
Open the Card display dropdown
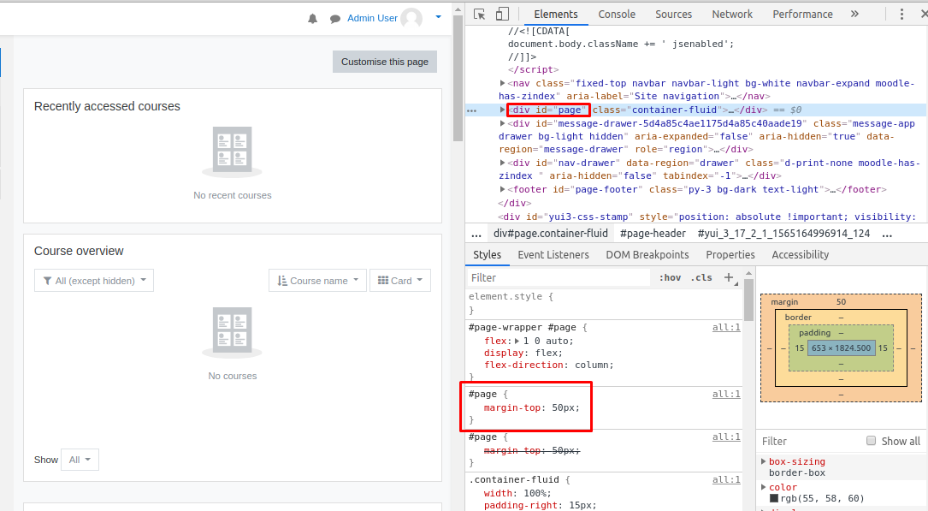pos(400,281)
